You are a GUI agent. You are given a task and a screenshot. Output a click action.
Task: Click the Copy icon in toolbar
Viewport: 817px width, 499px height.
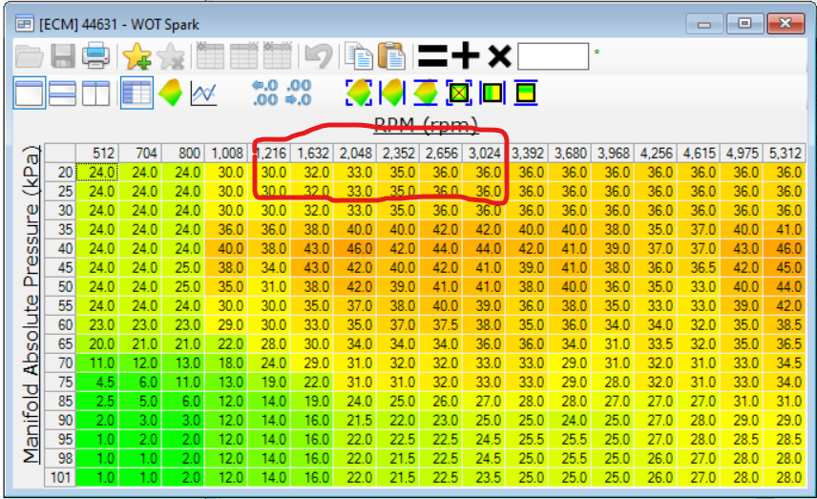point(359,56)
